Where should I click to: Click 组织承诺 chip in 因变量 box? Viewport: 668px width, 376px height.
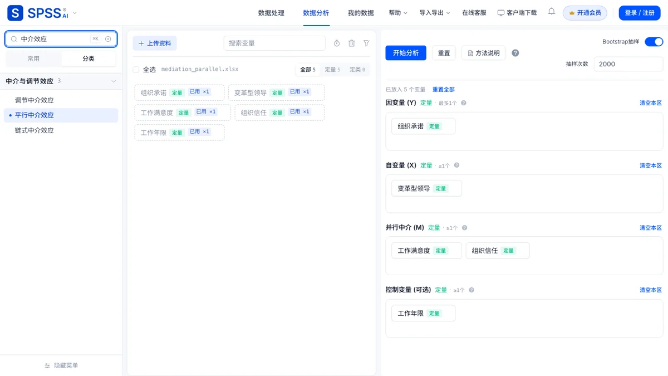pos(423,126)
